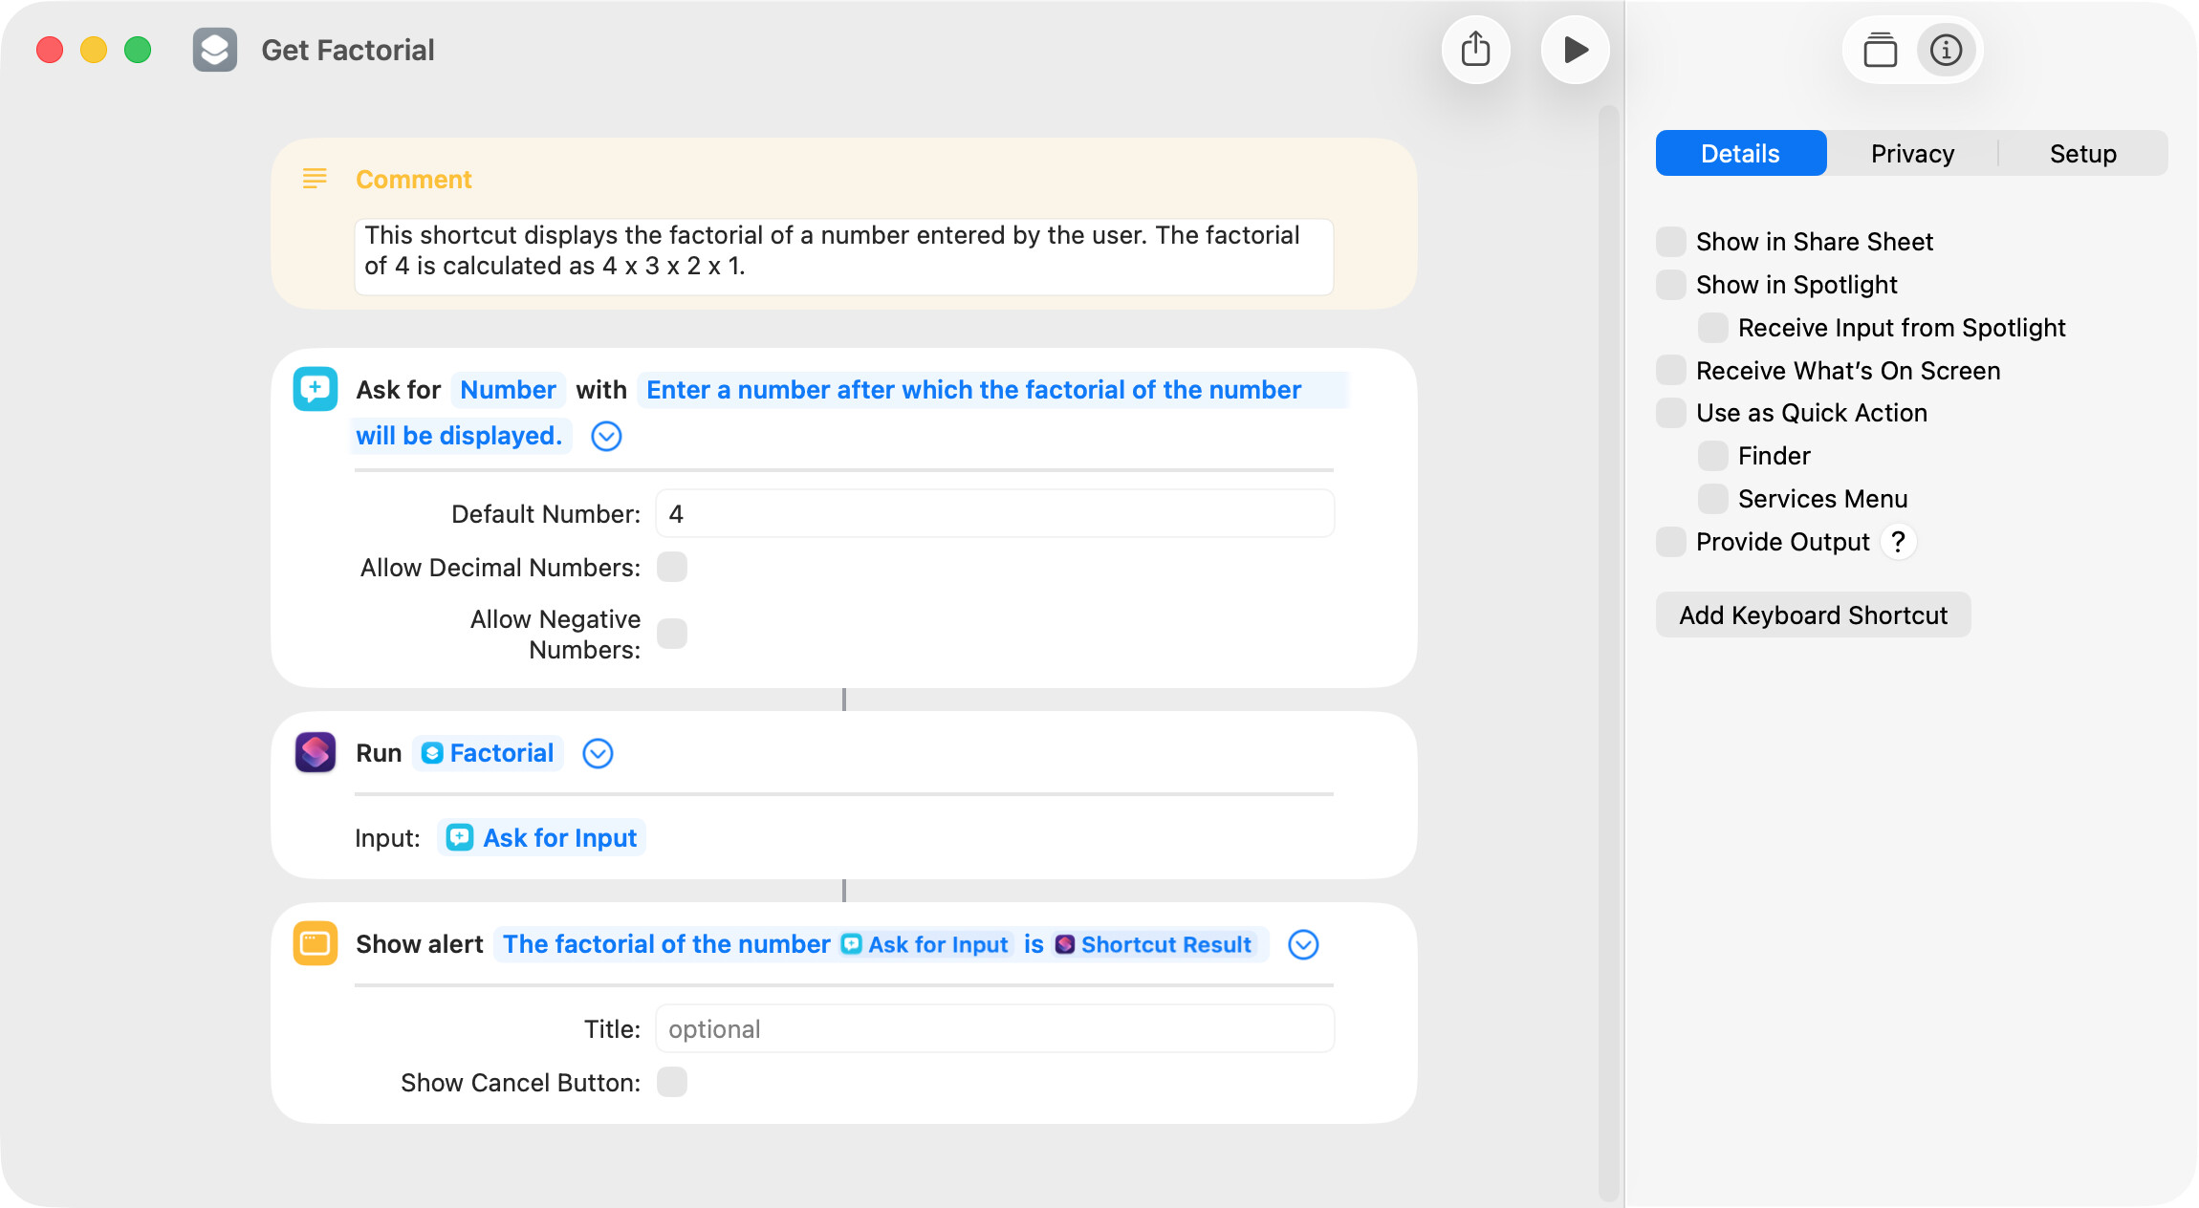The height and width of the screenshot is (1208, 2199).
Task: Click the Show alert action icon
Action: [x=316, y=944]
